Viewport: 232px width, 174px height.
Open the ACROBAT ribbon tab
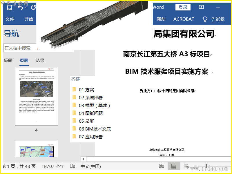pyautogui.click(x=184, y=19)
